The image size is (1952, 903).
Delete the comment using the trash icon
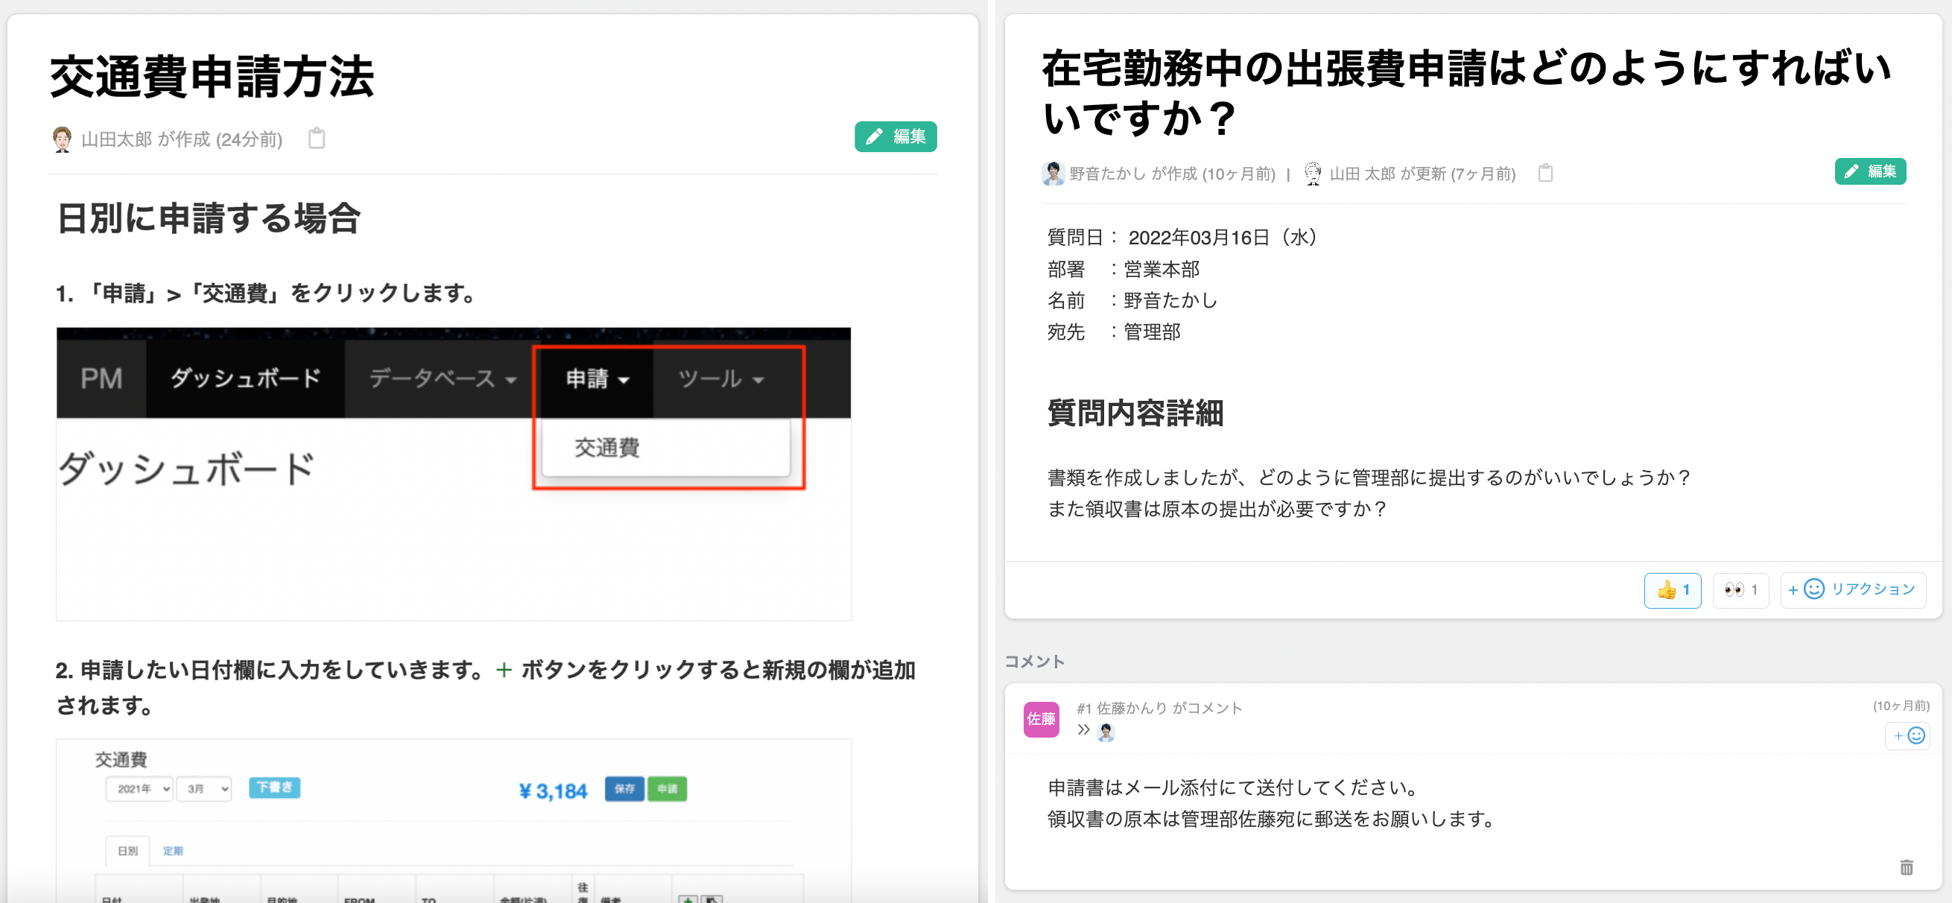tap(1909, 868)
